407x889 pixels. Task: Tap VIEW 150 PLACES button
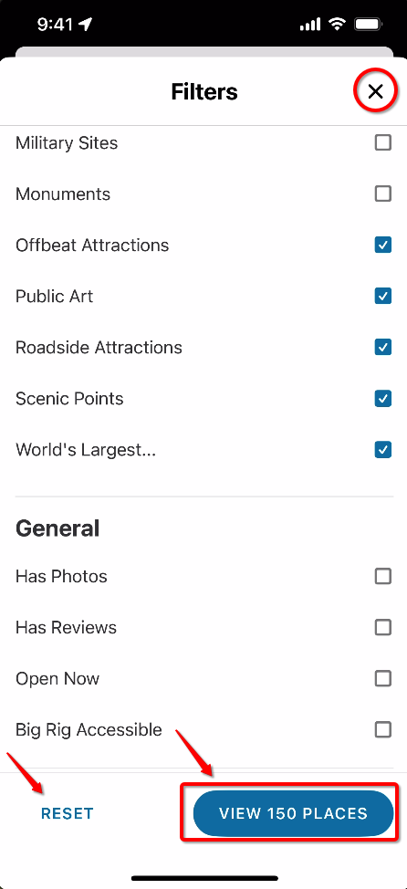point(293,813)
